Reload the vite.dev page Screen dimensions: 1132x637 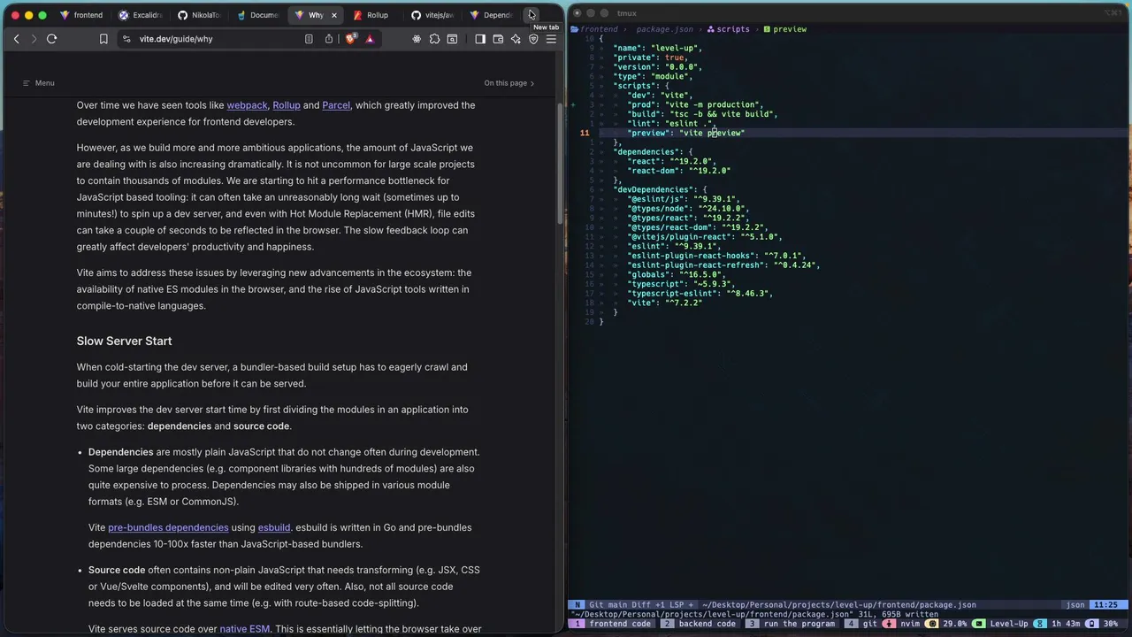point(52,39)
